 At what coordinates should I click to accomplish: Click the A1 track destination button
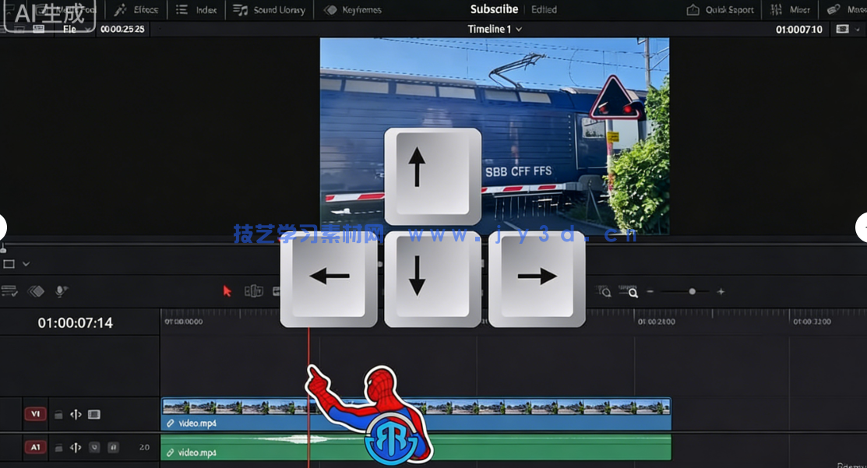click(x=35, y=447)
